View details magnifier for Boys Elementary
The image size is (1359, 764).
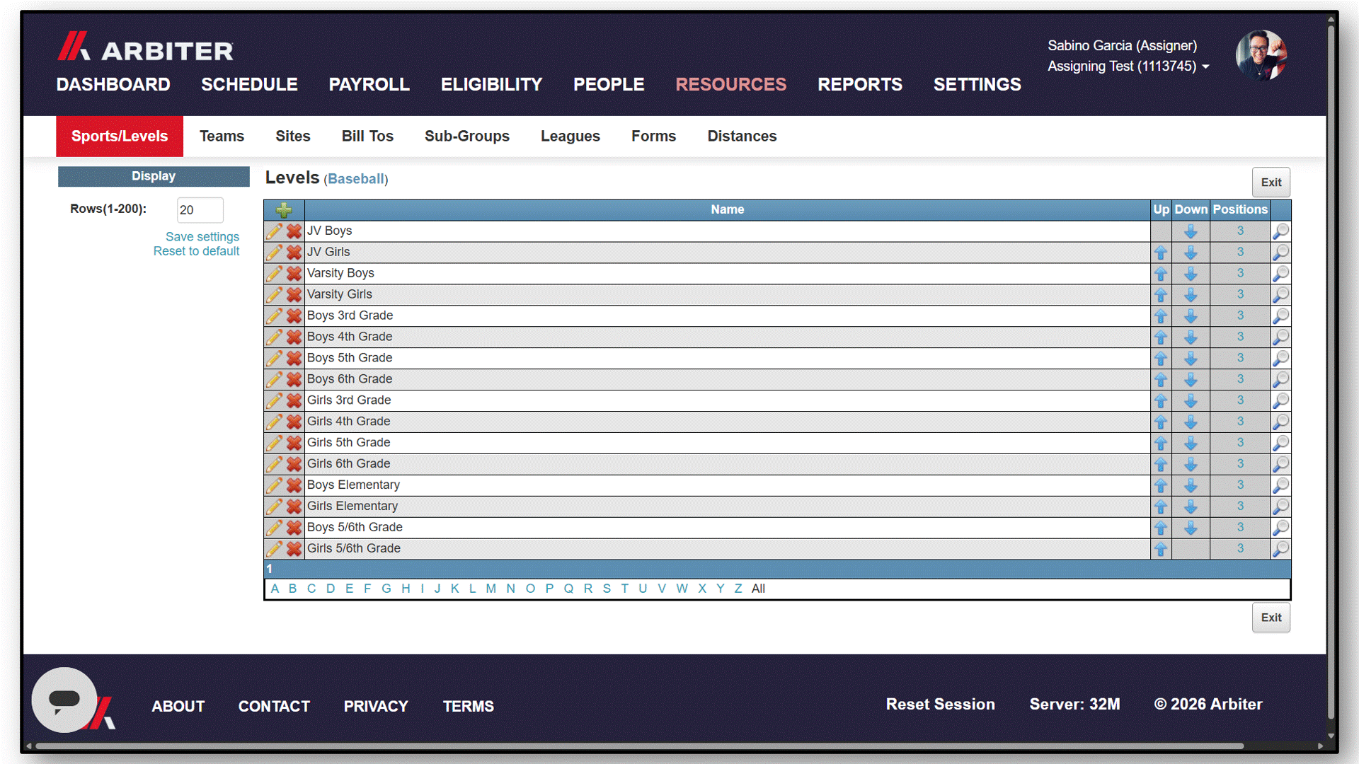[1280, 486]
